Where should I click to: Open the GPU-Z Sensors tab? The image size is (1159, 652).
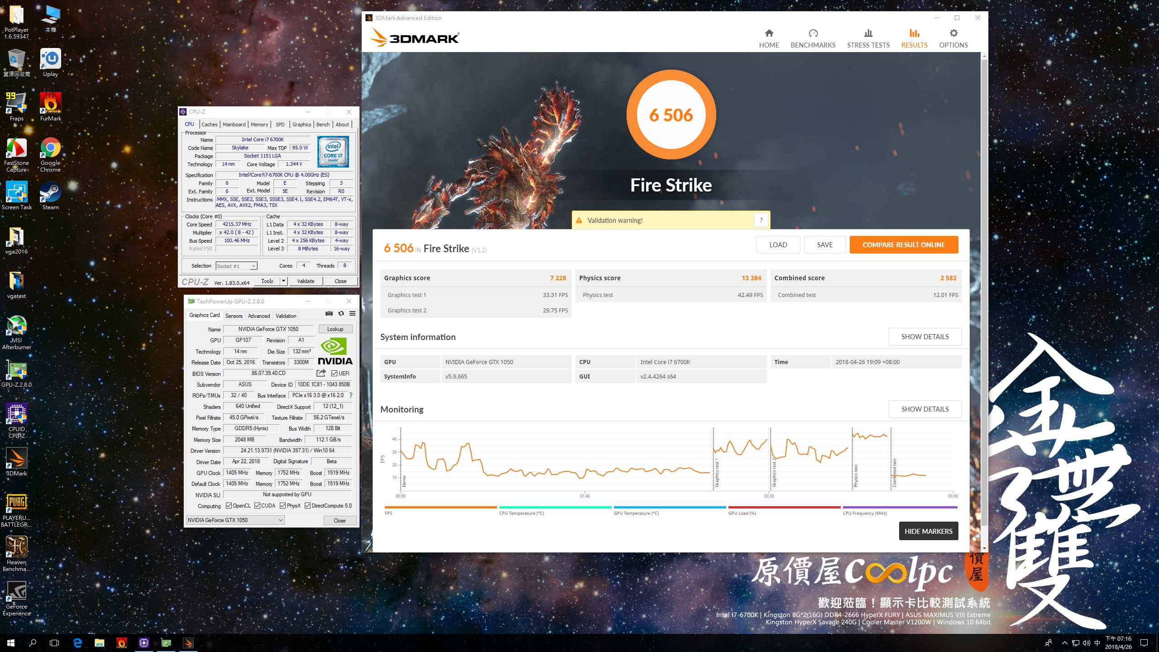[x=234, y=316]
